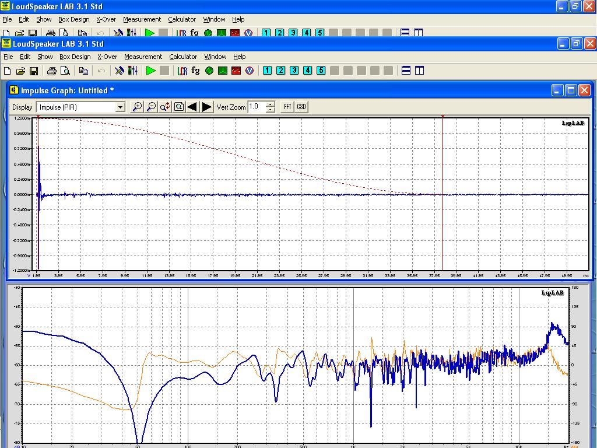The width and height of the screenshot is (597, 448).
Task: Select cyan button 4 in front toolbar
Action: tap(308, 71)
